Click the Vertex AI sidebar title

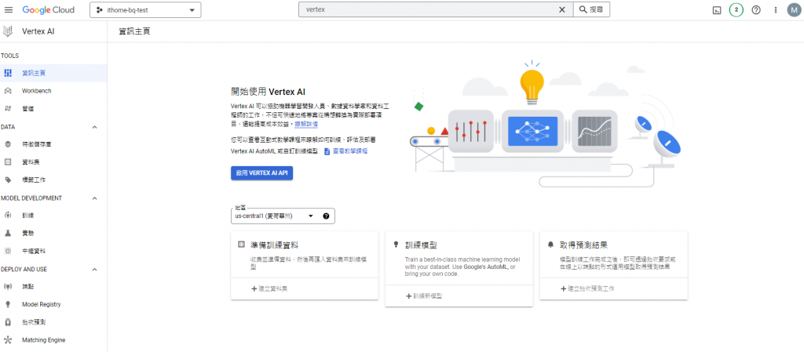38,31
